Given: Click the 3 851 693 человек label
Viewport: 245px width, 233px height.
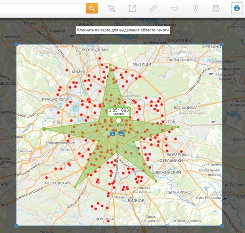Looking at the screenshot, I should (x=119, y=112).
